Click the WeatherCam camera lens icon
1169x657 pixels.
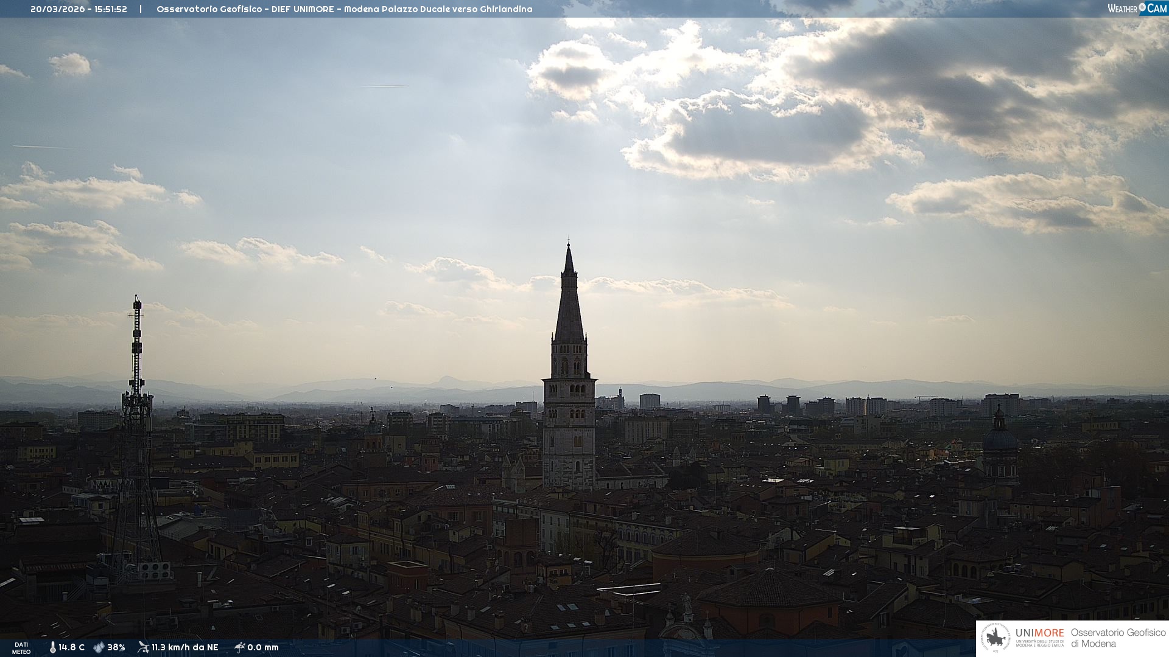1142,7
